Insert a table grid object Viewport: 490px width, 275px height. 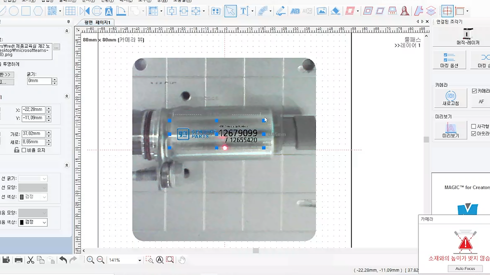click(x=70, y=11)
